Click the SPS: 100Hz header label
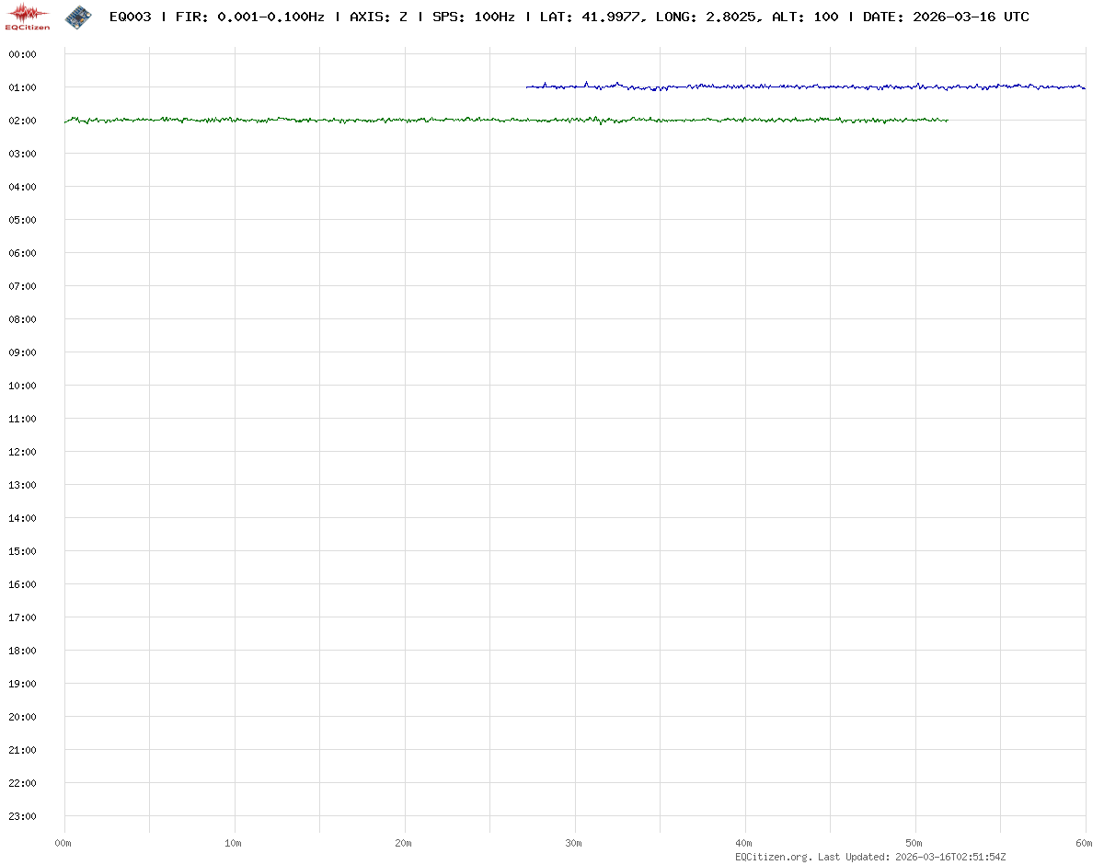The image size is (1104, 865). click(473, 17)
